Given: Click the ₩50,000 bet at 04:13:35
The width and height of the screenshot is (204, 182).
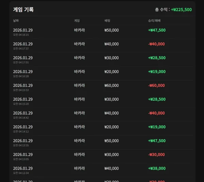Looking at the screenshot, I should [112, 141].
